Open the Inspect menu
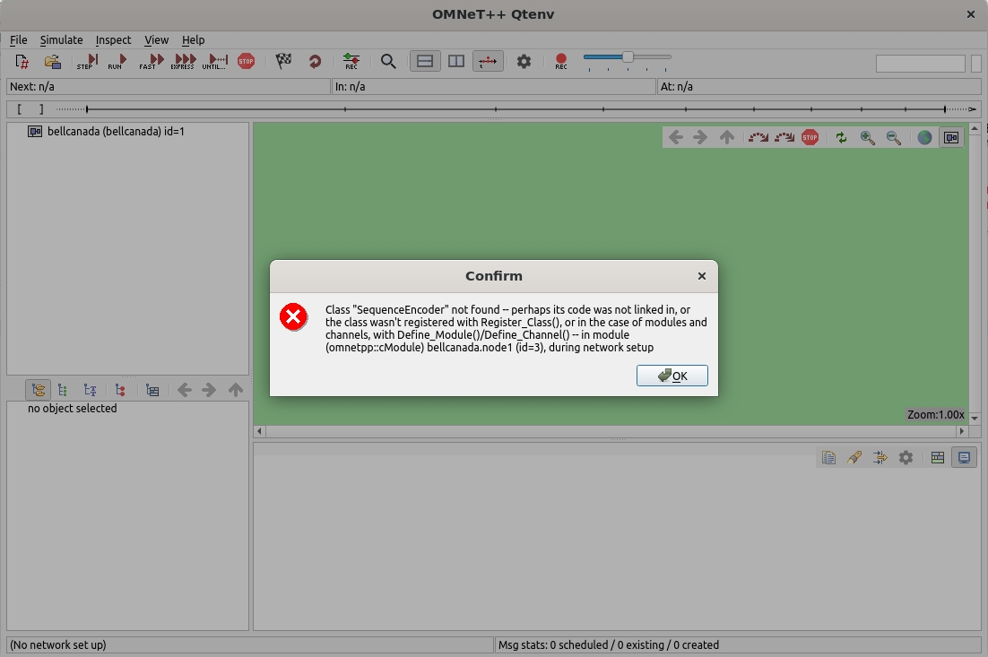This screenshot has height=657, width=988. [x=113, y=40]
